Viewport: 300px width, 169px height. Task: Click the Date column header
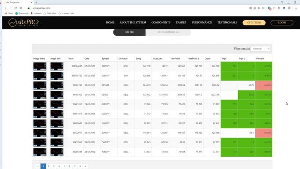87,59
